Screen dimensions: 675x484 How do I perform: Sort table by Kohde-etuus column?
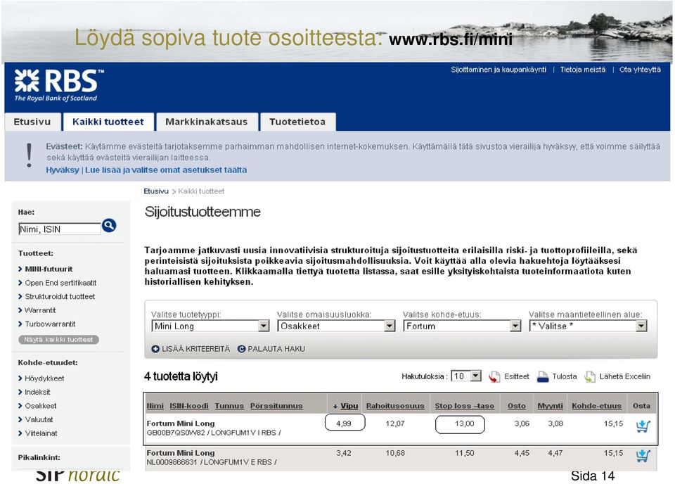click(x=597, y=406)
